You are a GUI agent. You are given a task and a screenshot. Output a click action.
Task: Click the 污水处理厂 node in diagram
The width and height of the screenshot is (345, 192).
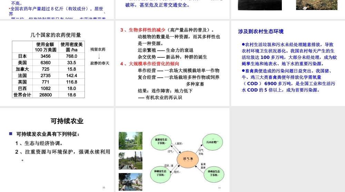pyautogui.click(x=213, y=142)
